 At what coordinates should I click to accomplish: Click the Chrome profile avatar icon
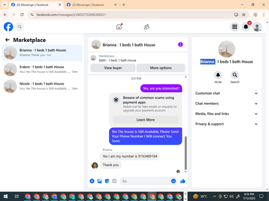pyautogui.click(x=256, y=14)
